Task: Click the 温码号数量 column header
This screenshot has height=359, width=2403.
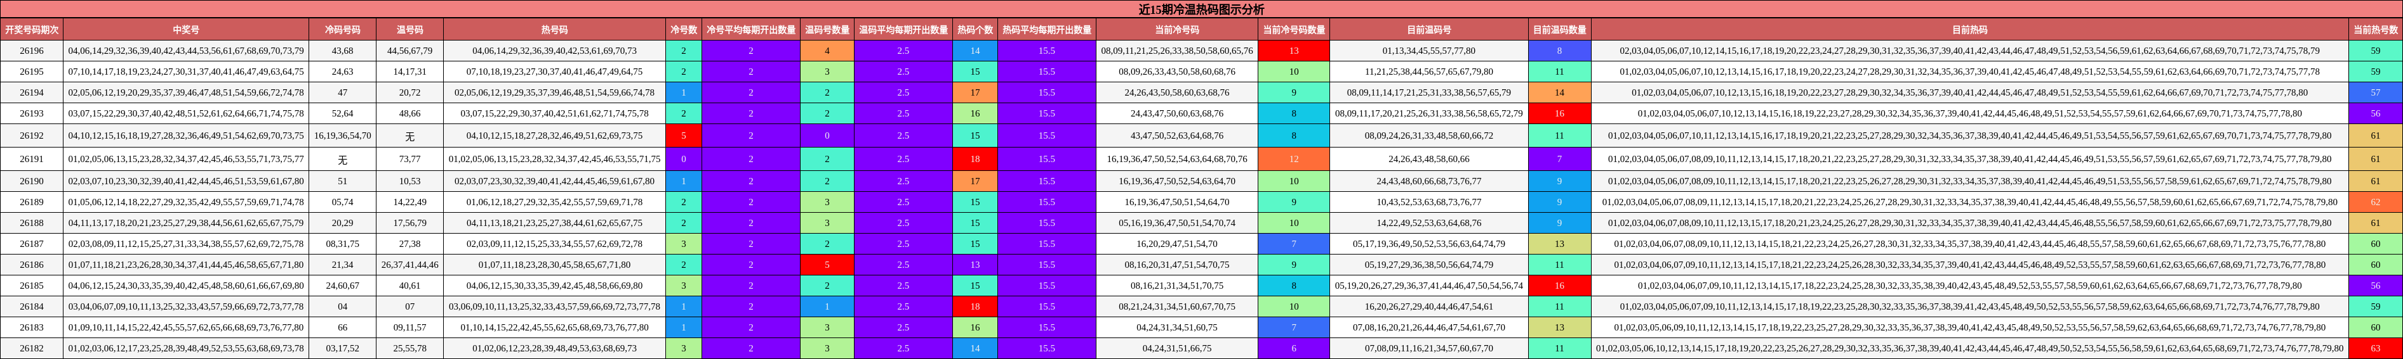Action: tap(827, 30)
